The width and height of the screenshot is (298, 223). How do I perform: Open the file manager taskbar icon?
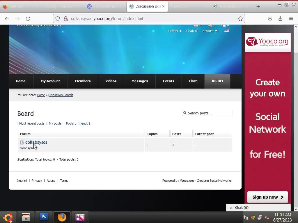point(26,217)
